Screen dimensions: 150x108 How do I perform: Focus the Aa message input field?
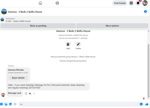point(79,104)
